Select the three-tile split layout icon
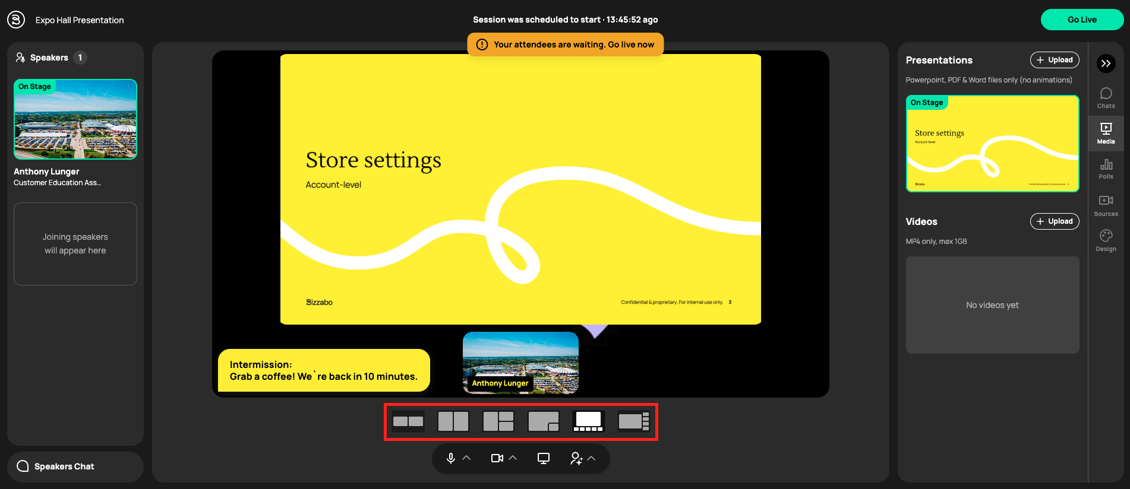The width and height of the screenshot is (1130, 489). pos(498,421)
